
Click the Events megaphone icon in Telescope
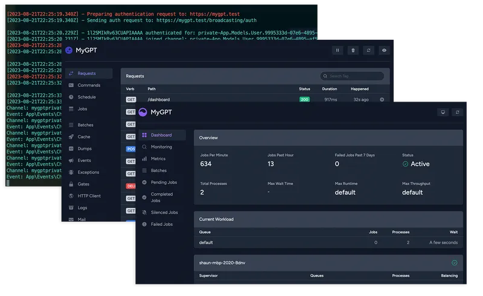[x=71, y=160]
